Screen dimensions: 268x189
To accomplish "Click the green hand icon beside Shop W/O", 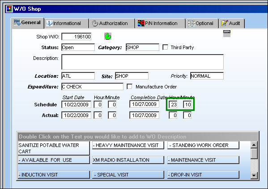I will coord(108,36).
